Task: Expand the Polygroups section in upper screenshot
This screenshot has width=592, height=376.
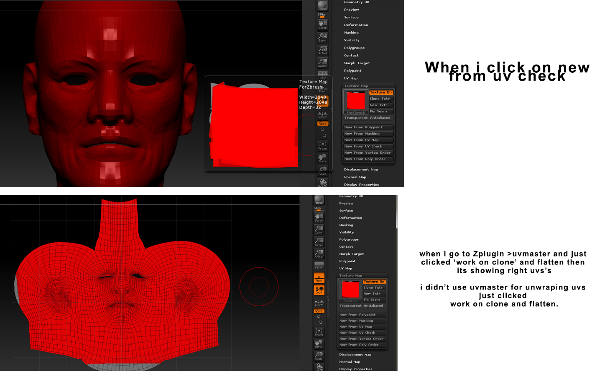Action: coord(354,48)
